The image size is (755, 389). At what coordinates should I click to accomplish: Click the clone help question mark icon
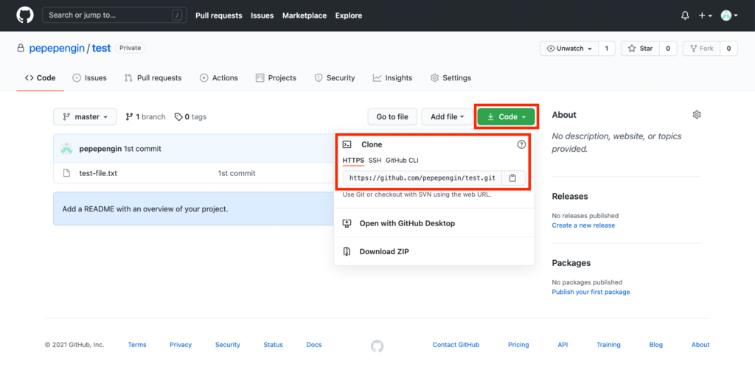521,144
